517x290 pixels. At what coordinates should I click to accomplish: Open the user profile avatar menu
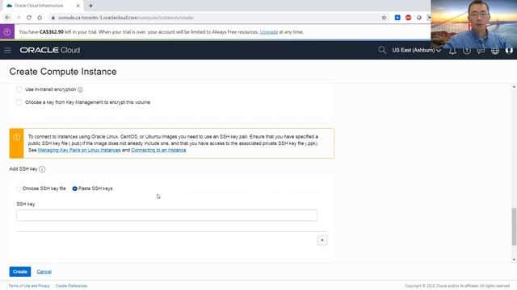(509, 50)
